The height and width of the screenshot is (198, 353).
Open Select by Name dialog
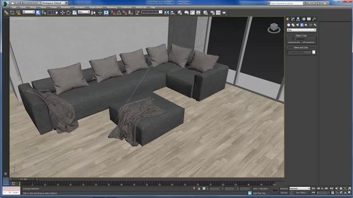44,13
